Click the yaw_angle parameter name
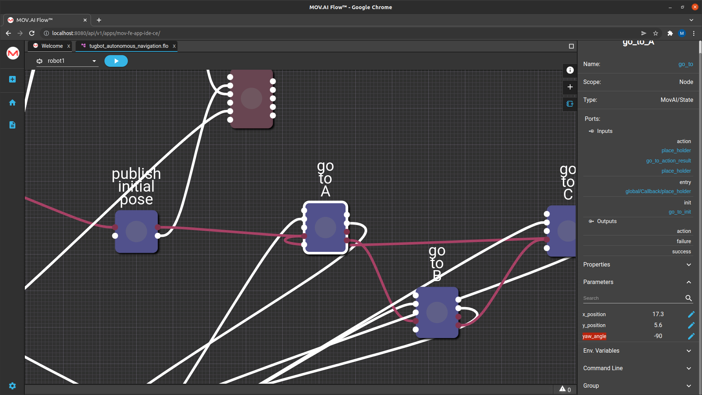Screen dimensions: 702x395 594,336
